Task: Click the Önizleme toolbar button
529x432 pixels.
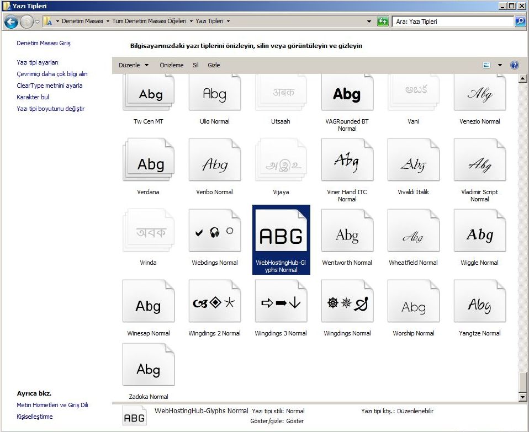Action: pos(171,65)
